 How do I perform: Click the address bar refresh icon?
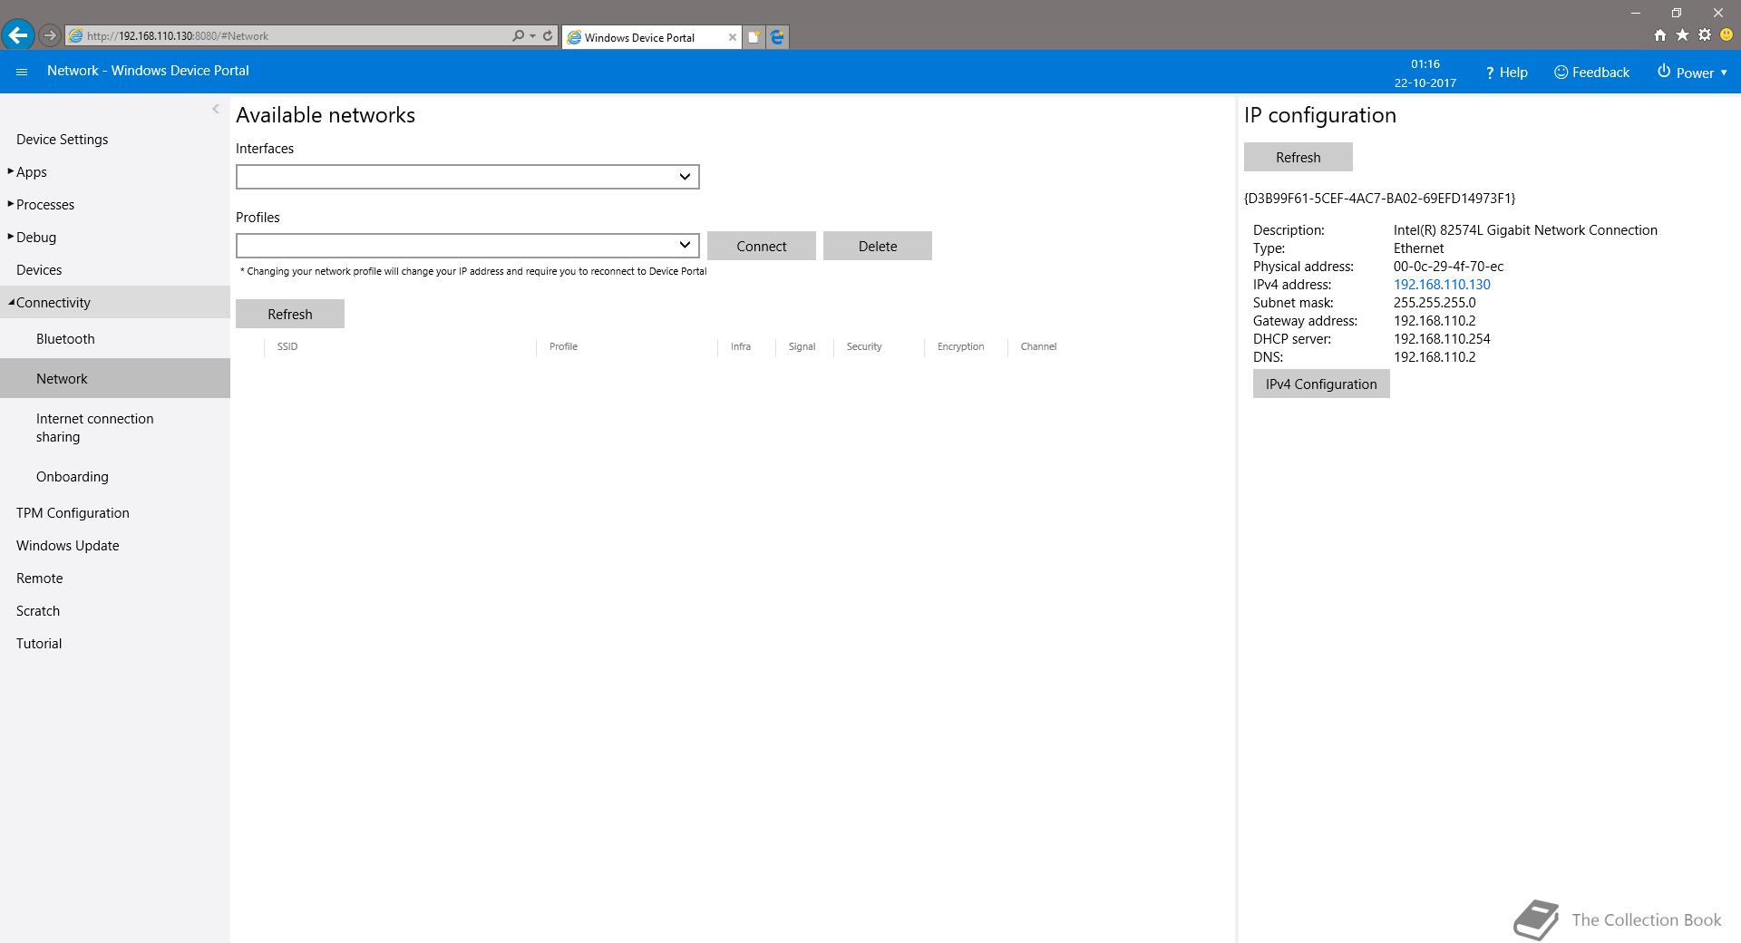pos(548,35)
